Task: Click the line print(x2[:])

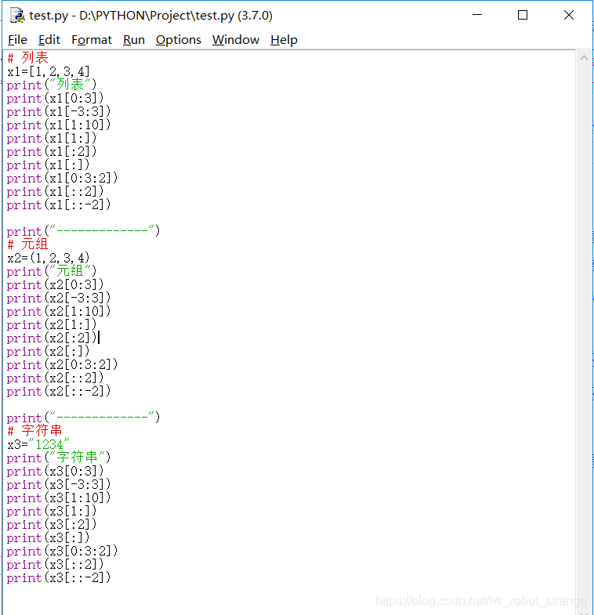Action: click(48, 351)
